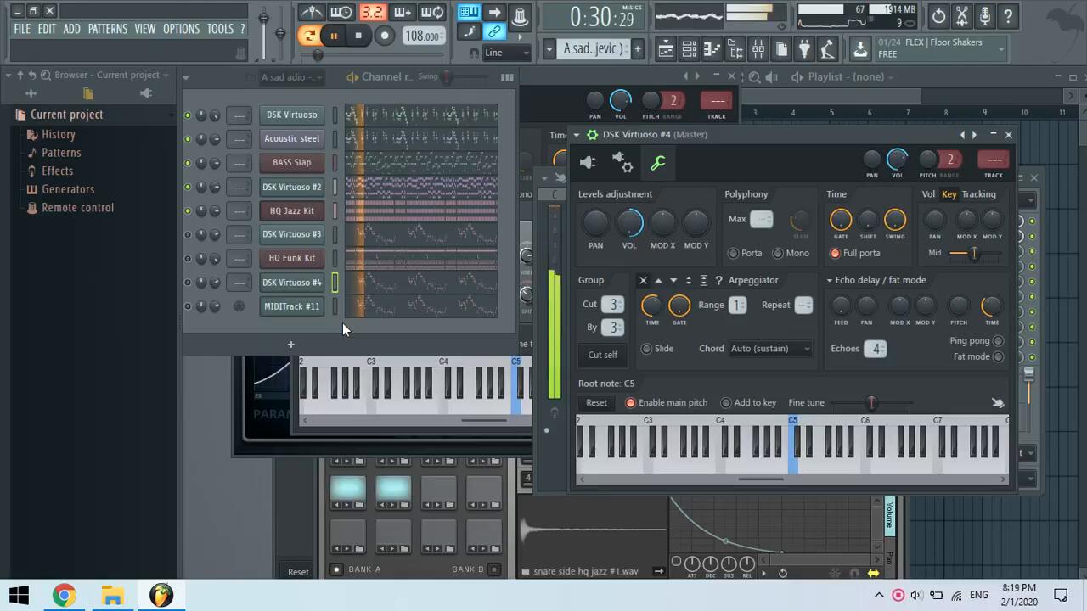
Task: Enable the Mono polyphony option
Action: click(778, 253)
